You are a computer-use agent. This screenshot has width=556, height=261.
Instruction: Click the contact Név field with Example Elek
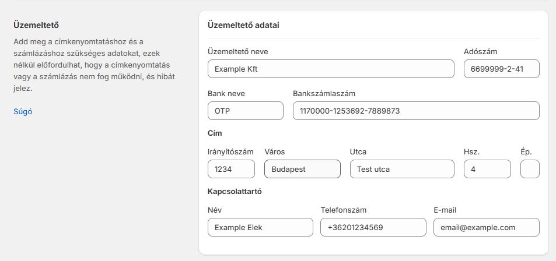point(260,227)
